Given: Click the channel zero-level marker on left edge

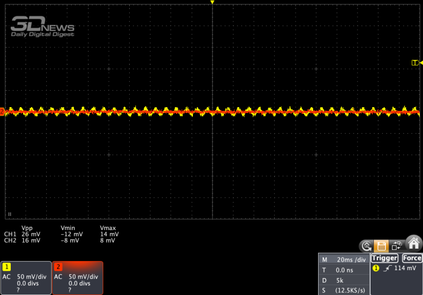Looking at the screenshot, I should [2, 112].
